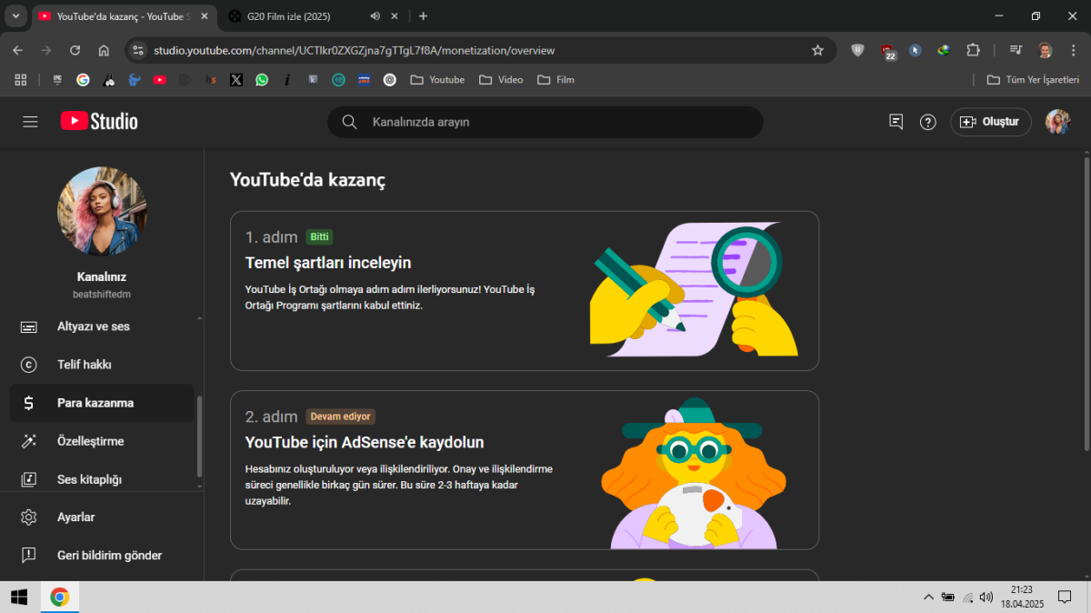Open the Help question mark icon
The image size is (1091, 613).
(x=927, y=122)
